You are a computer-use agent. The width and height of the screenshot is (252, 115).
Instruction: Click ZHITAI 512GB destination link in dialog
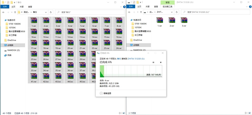coord(136,59)
